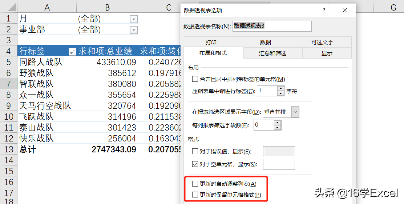Click the 事业部 label cell
The image size is (404, 204).
pos(47,29)
